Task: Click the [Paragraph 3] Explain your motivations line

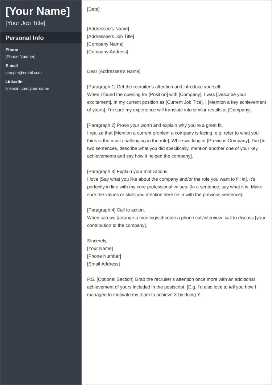Action: (128, 172)
